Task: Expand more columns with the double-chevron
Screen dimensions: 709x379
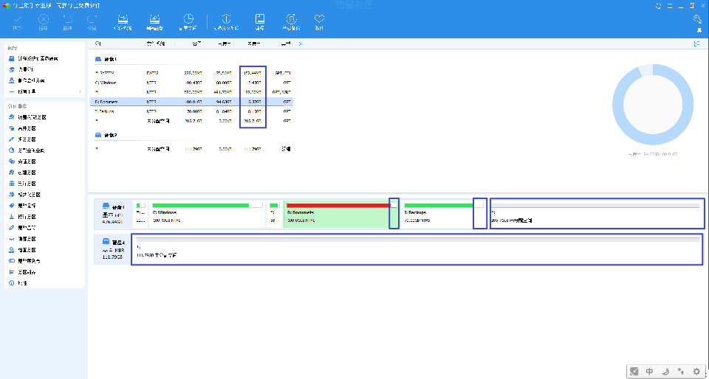Action: 301,44
